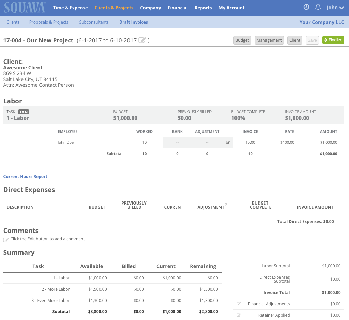Viewport: 349px width, 320px height.
Task: Click the John Doe employee name
Action: [65, 142]
